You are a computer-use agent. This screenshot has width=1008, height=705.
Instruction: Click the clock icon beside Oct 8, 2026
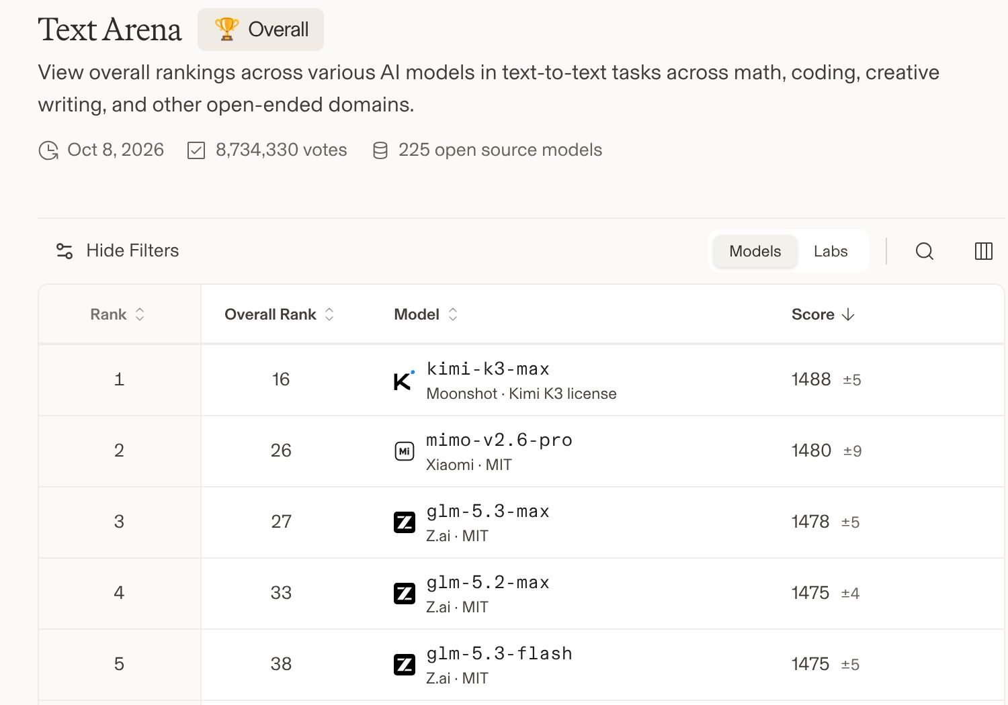pos(48,150)
